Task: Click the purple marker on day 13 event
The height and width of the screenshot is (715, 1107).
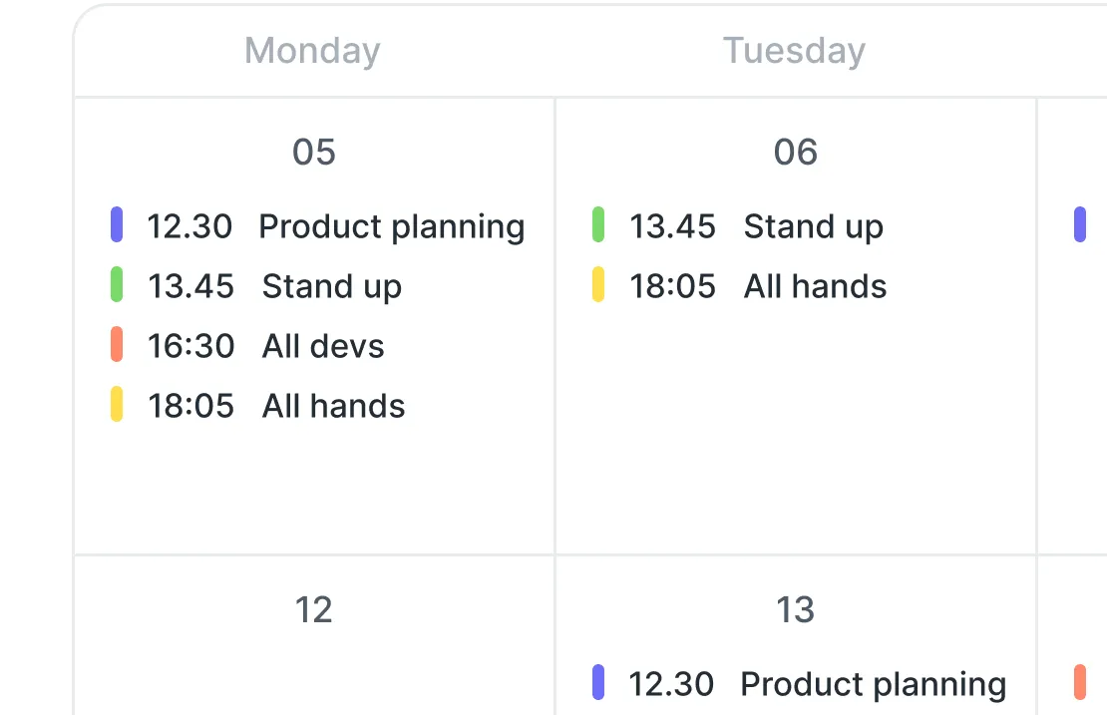Action: (x=598, y=682)
